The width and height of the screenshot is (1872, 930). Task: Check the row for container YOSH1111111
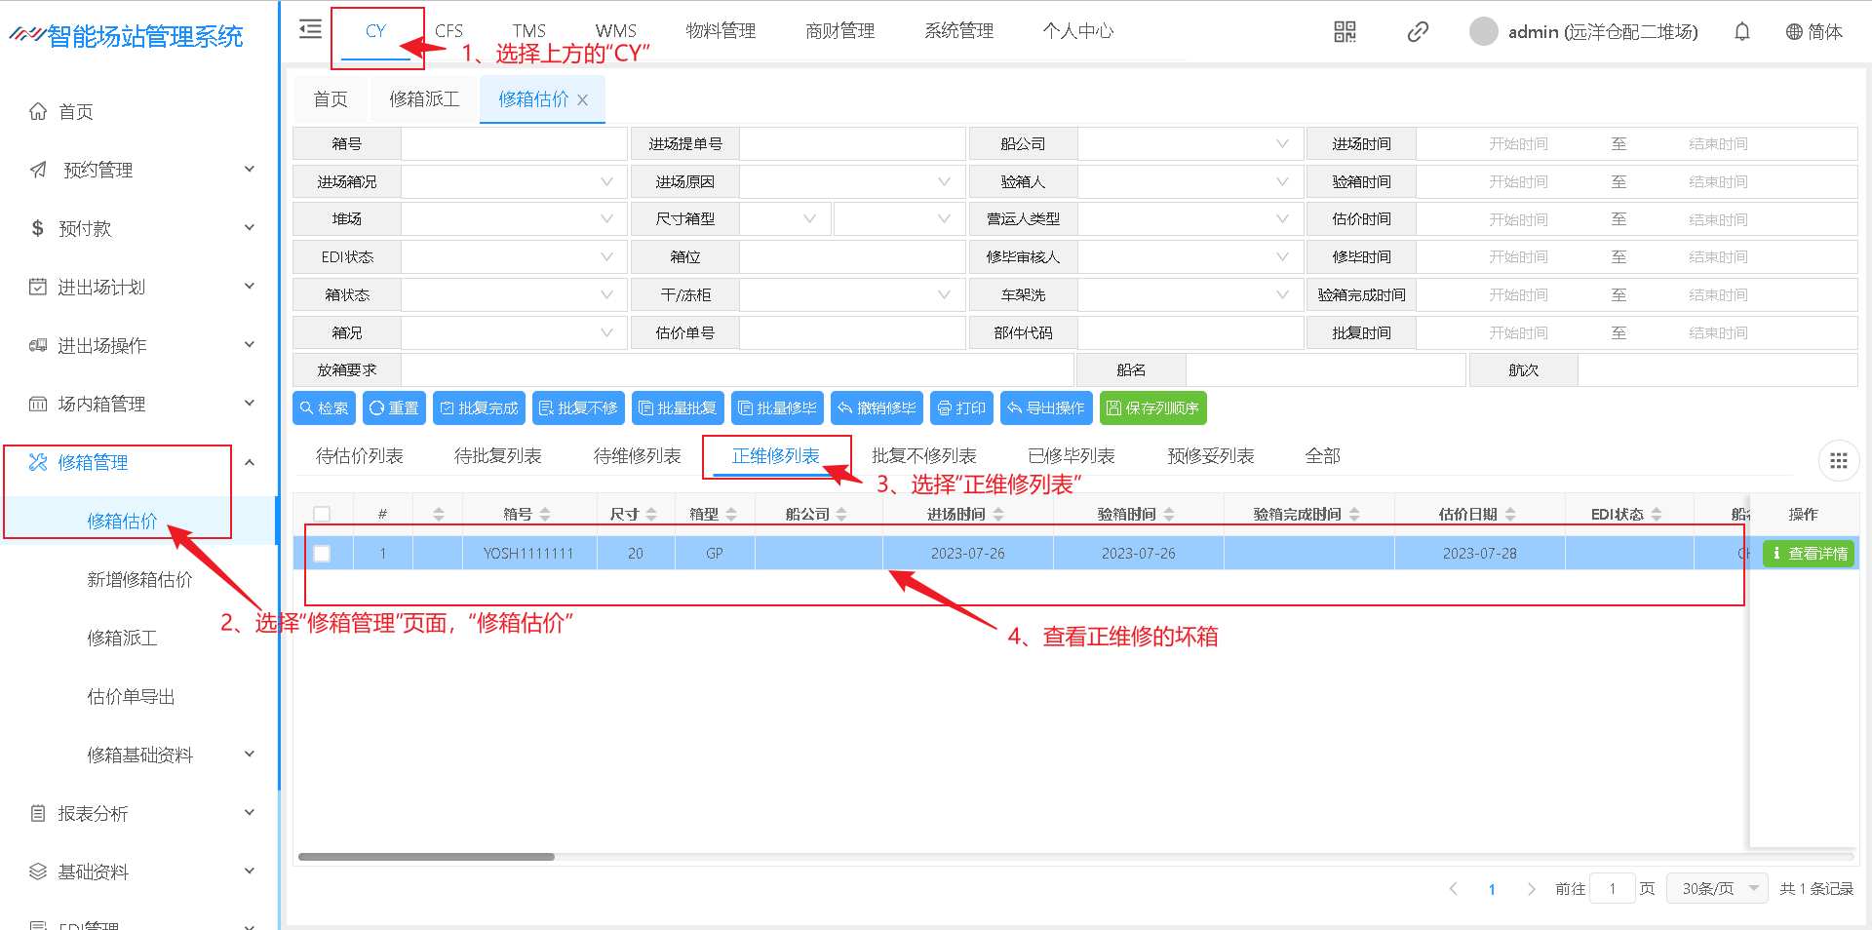pyautogui.click(x=322, y=554)
